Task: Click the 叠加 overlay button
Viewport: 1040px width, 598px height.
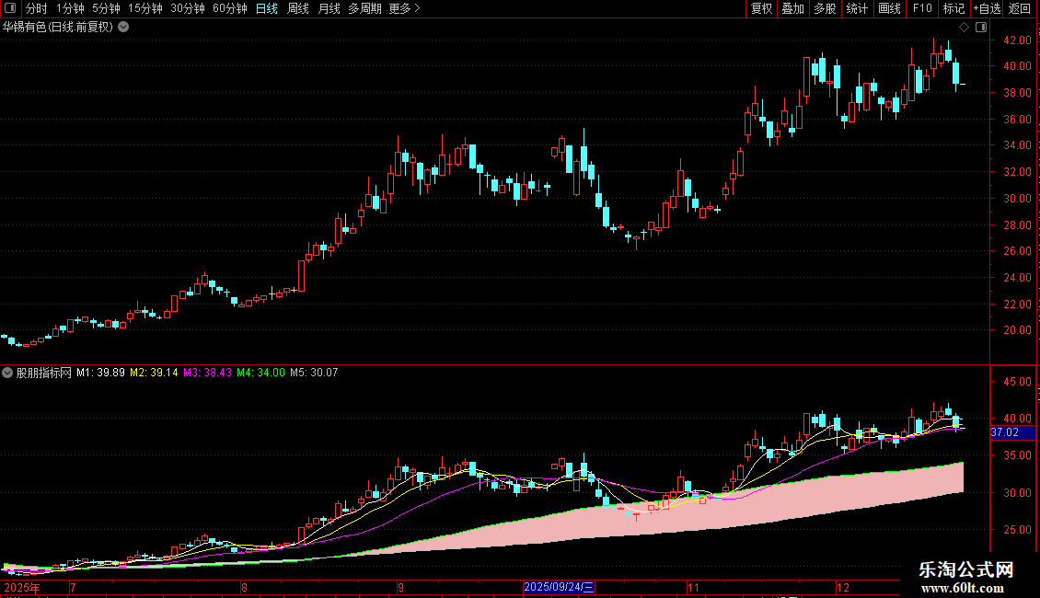Action: [792, 8]
